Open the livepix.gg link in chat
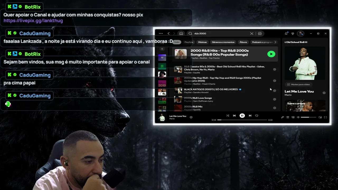 tap(33, 21)
